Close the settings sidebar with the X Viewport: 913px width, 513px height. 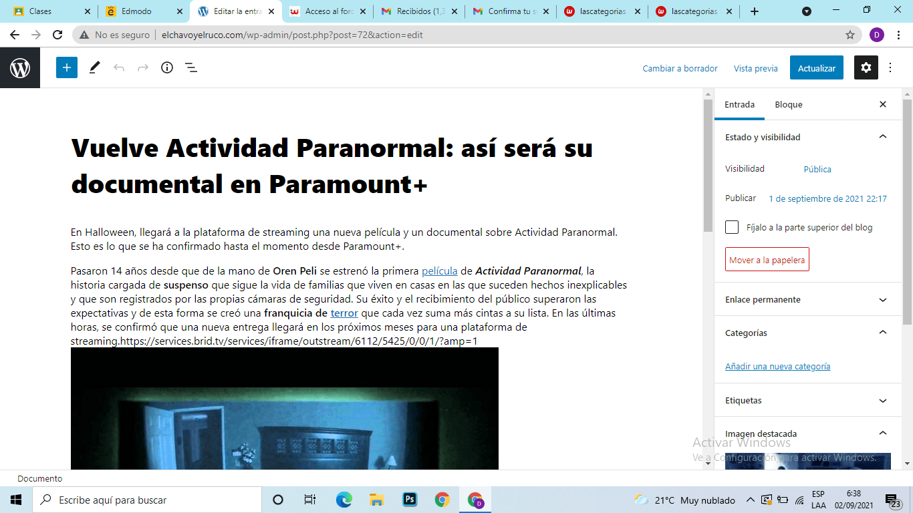[x=883, y=104]
